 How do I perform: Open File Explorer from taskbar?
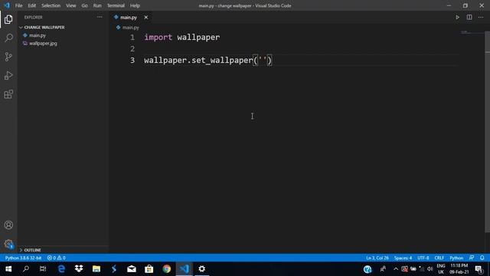(96, 269)
